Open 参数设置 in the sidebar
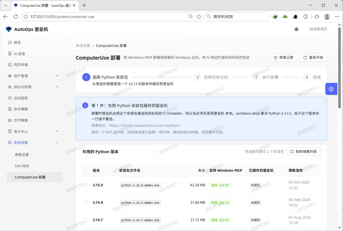 click(35, 155)
